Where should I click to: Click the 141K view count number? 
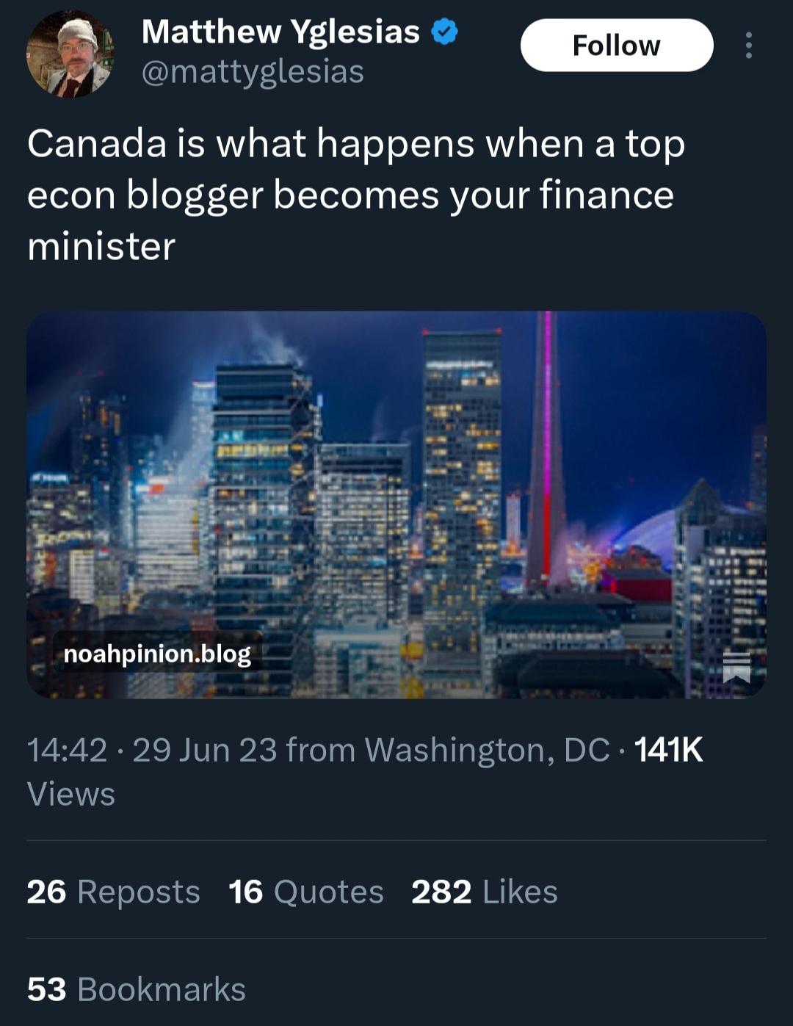(x=668, y=750)
